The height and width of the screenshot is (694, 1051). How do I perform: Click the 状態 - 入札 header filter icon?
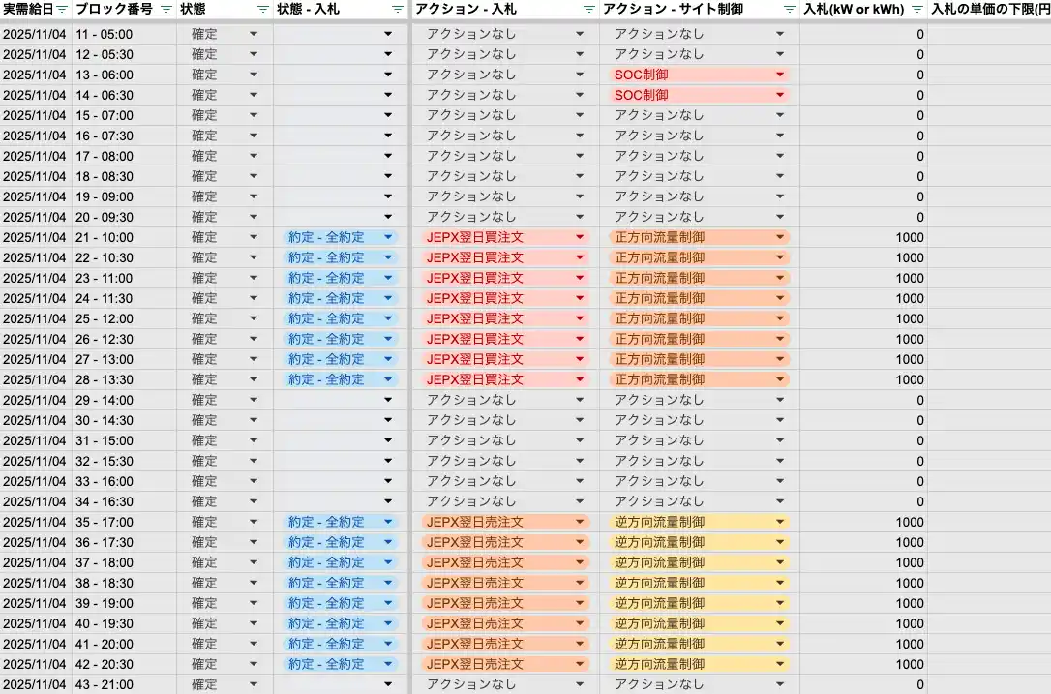[x=397, y=9]
